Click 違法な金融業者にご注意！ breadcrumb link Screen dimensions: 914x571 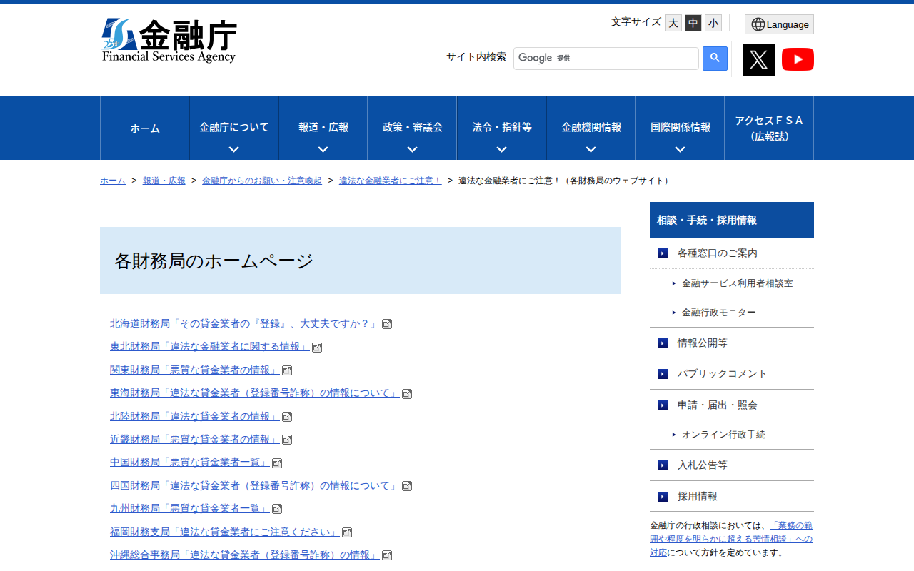pyautogui.click(x=391, y=181)
